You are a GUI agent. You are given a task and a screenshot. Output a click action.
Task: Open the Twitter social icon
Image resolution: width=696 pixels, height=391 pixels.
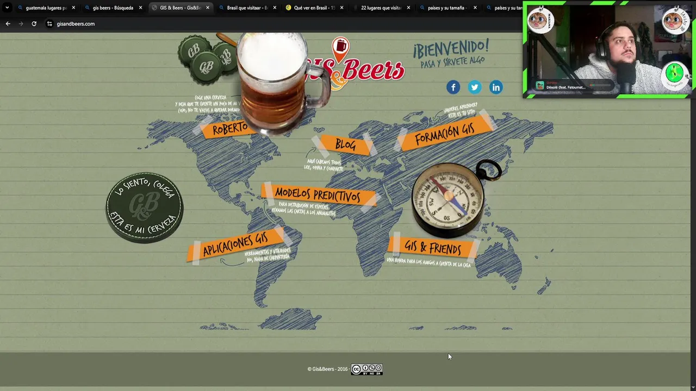(475, 87)
